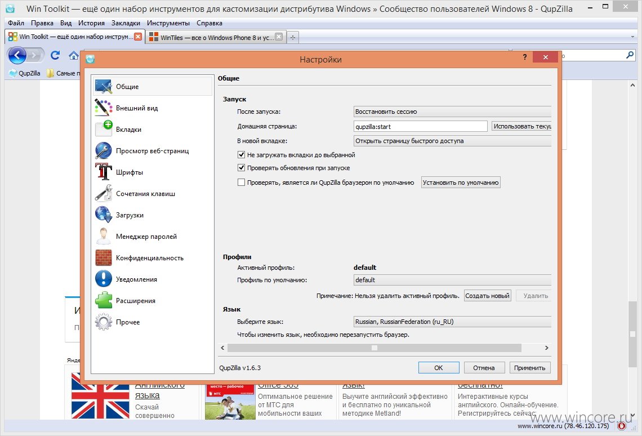Image resolution: width=642 pixels, height=436 pixels.
Task: Open the Просмотр веб-страниц settings category
Action: [x=152, y=150]
